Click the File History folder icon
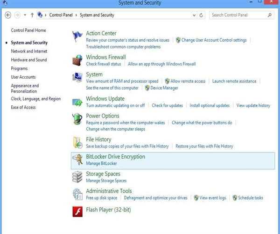280x234 pixels. pos(77,142)
